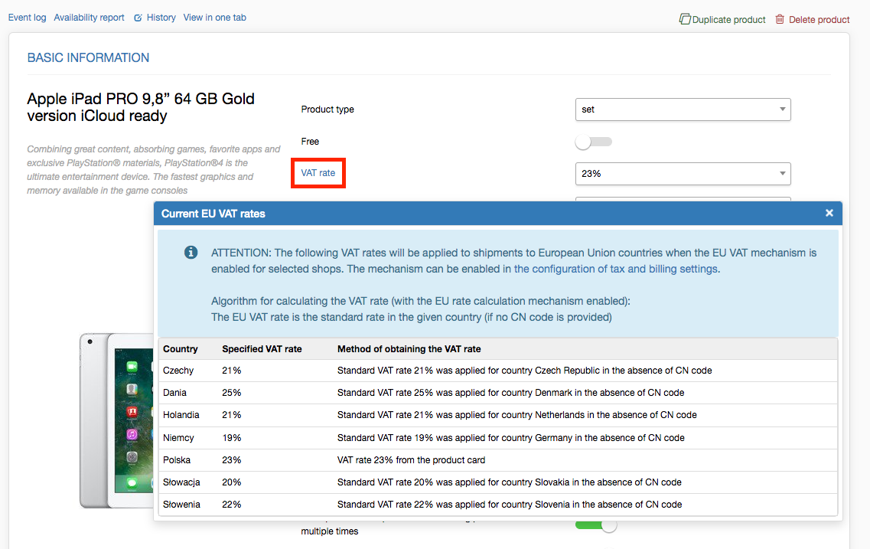Click the 25% rate for Dania
870x549 pixels.
point(231,393)
